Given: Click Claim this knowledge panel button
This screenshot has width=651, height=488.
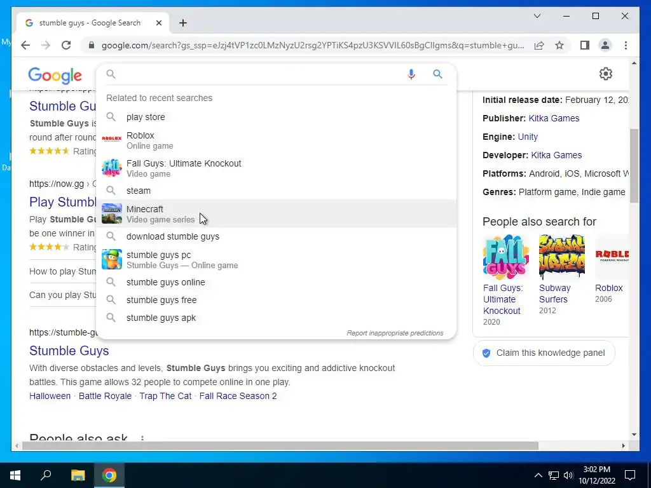Looking at the screenshot, I should coord(544,353).
